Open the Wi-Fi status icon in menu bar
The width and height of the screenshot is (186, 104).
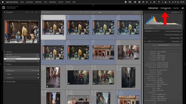coord(159,2)
